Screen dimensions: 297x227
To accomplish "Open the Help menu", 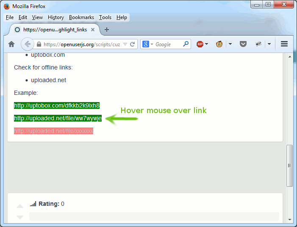I will (x=122, y=17).
